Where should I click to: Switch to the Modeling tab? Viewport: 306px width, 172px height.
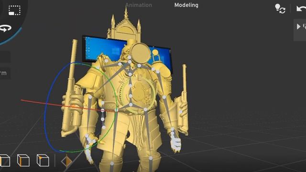186,5
